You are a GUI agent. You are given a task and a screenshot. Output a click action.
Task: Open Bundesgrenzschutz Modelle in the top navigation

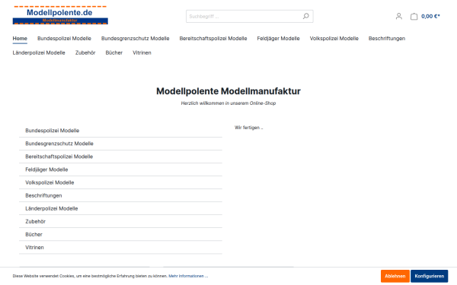pos(136,39)
